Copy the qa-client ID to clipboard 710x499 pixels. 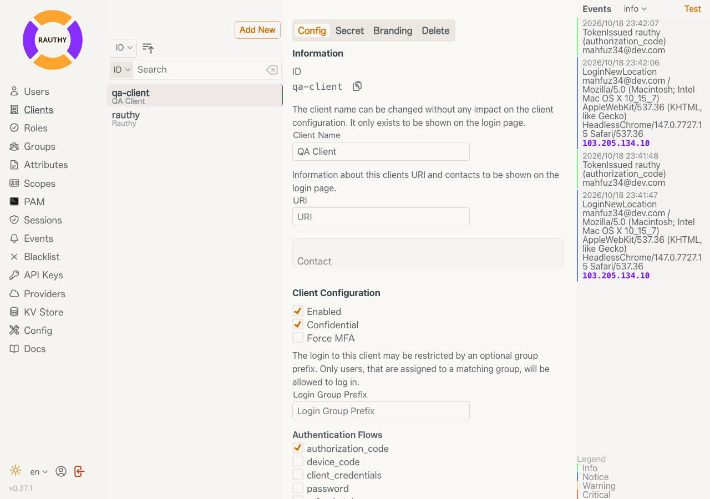tap(358, 86)
